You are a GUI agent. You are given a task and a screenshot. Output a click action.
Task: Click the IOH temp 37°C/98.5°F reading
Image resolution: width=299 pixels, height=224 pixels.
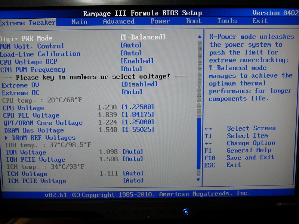pyautogui.click(x=48, y=145)
